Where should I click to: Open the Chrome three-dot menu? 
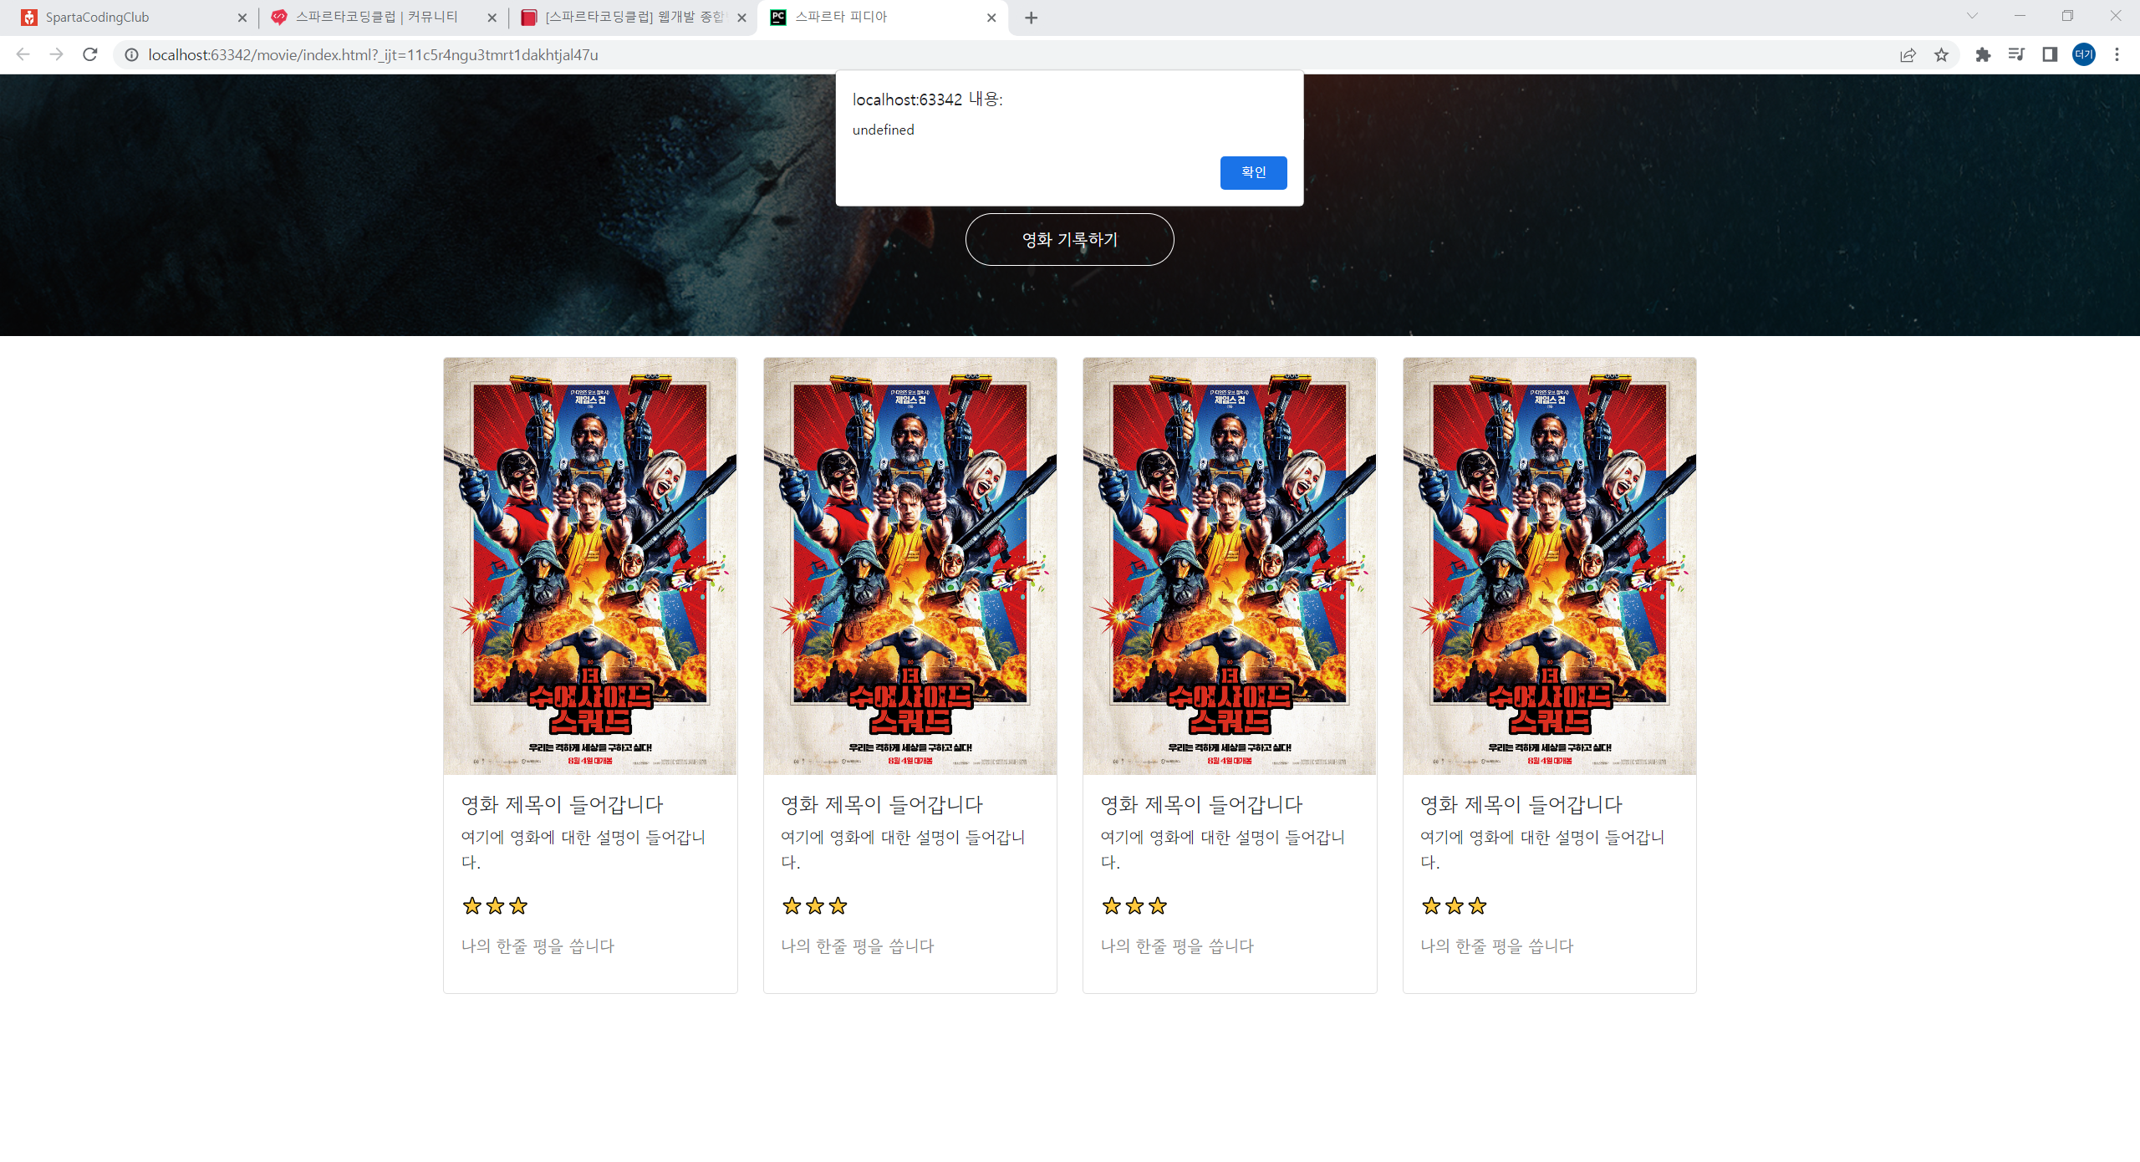(x=2117, y=54)
